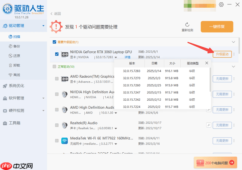Viewport: 242px width, 170px height.
Task: Click 版本 column header in popup
Action: (132, 63)
